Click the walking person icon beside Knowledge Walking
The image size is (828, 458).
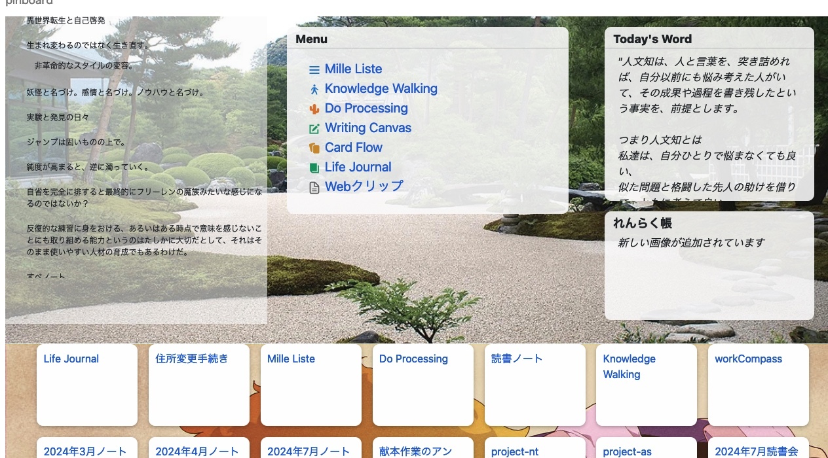314,90
